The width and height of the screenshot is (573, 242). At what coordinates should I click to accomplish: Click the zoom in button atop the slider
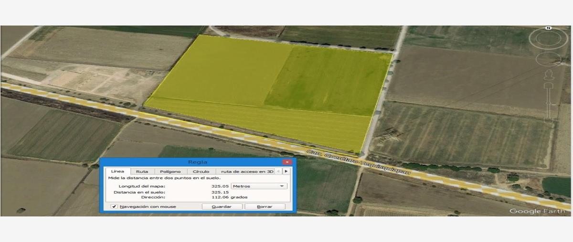coord(548,85)
